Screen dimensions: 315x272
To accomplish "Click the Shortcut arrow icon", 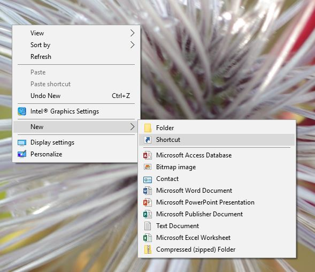I will (148, 140).
